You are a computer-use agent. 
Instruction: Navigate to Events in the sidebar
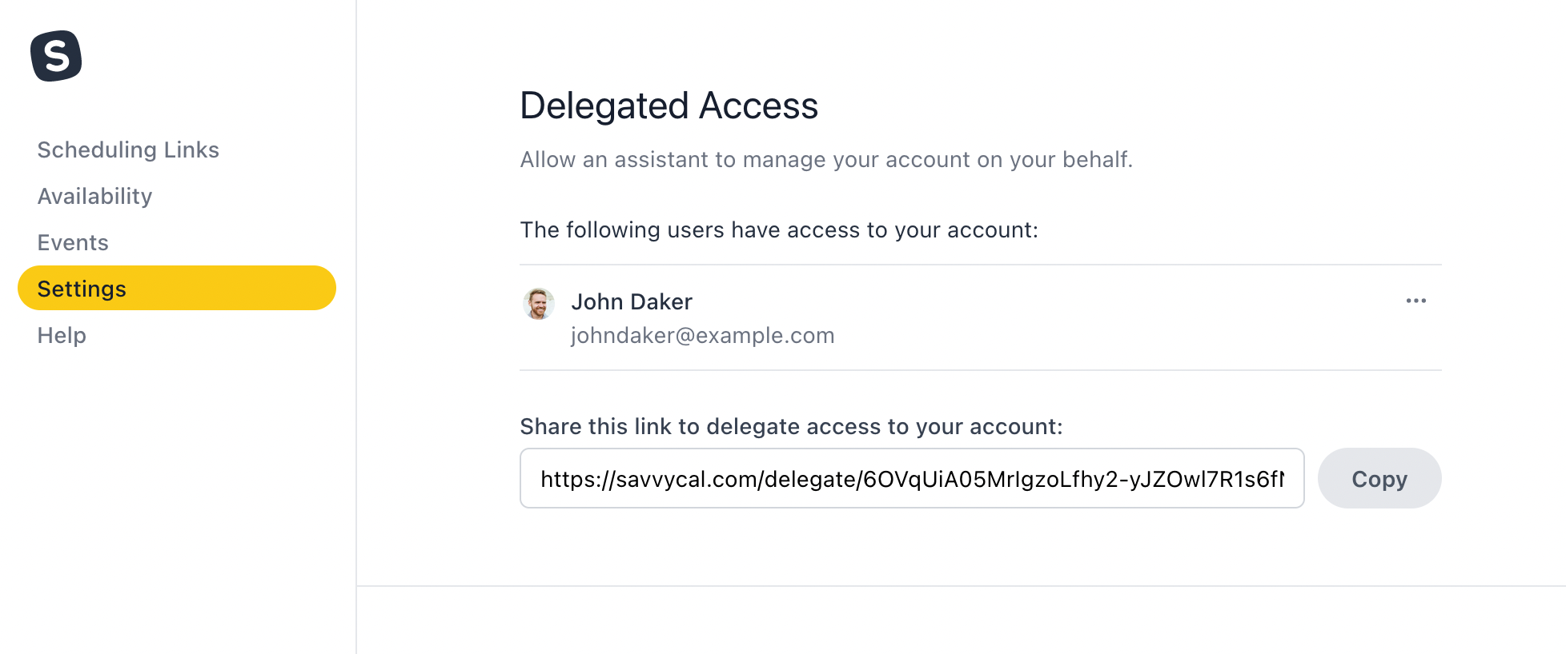pyautogui.click(x=73, y=243)
